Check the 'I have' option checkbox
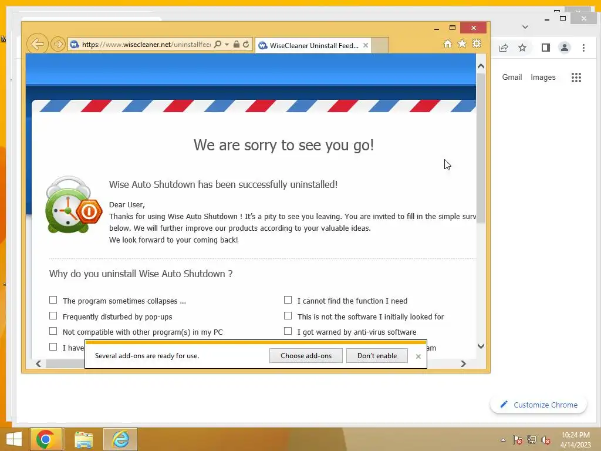Screen dimensions: 601x451 pos(53,346)
